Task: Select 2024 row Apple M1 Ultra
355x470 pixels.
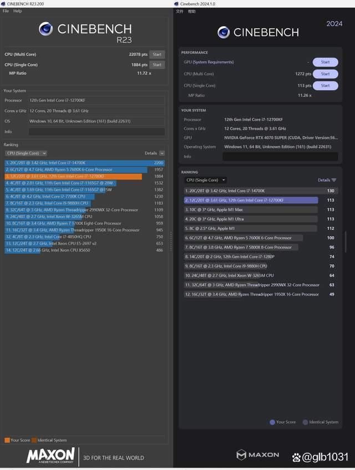Action: click(x=261, y=219)
